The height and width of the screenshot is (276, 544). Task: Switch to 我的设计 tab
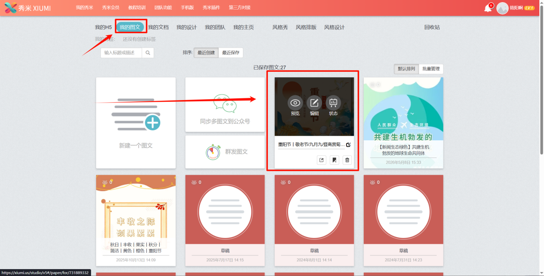[x=187, y=27]
